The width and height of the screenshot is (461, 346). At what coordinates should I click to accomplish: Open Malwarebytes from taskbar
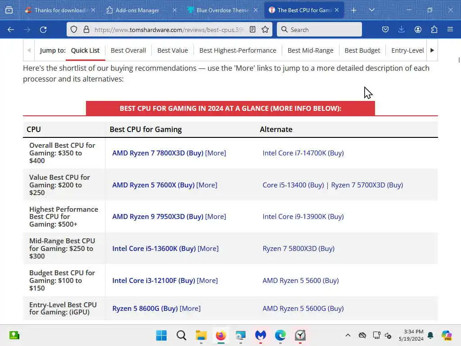tap(261, 335)
